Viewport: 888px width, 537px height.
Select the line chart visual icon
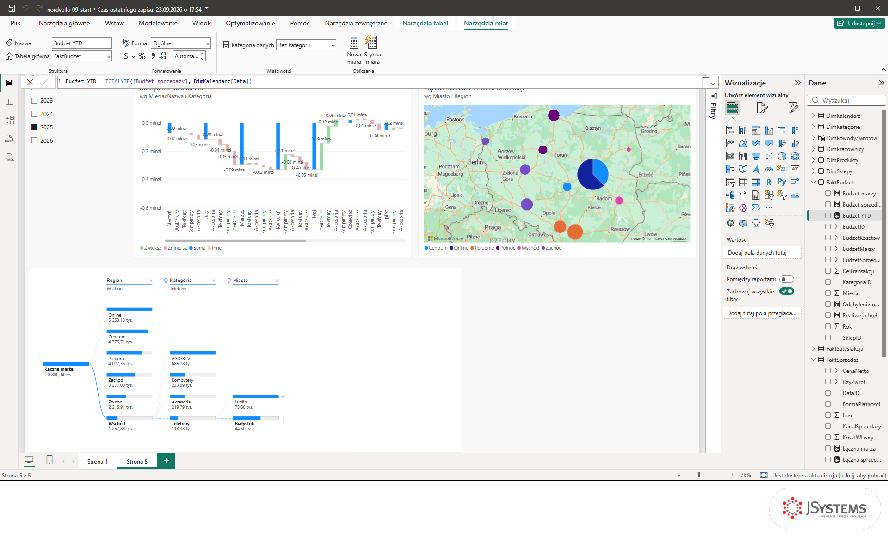(x=730, y=143)
